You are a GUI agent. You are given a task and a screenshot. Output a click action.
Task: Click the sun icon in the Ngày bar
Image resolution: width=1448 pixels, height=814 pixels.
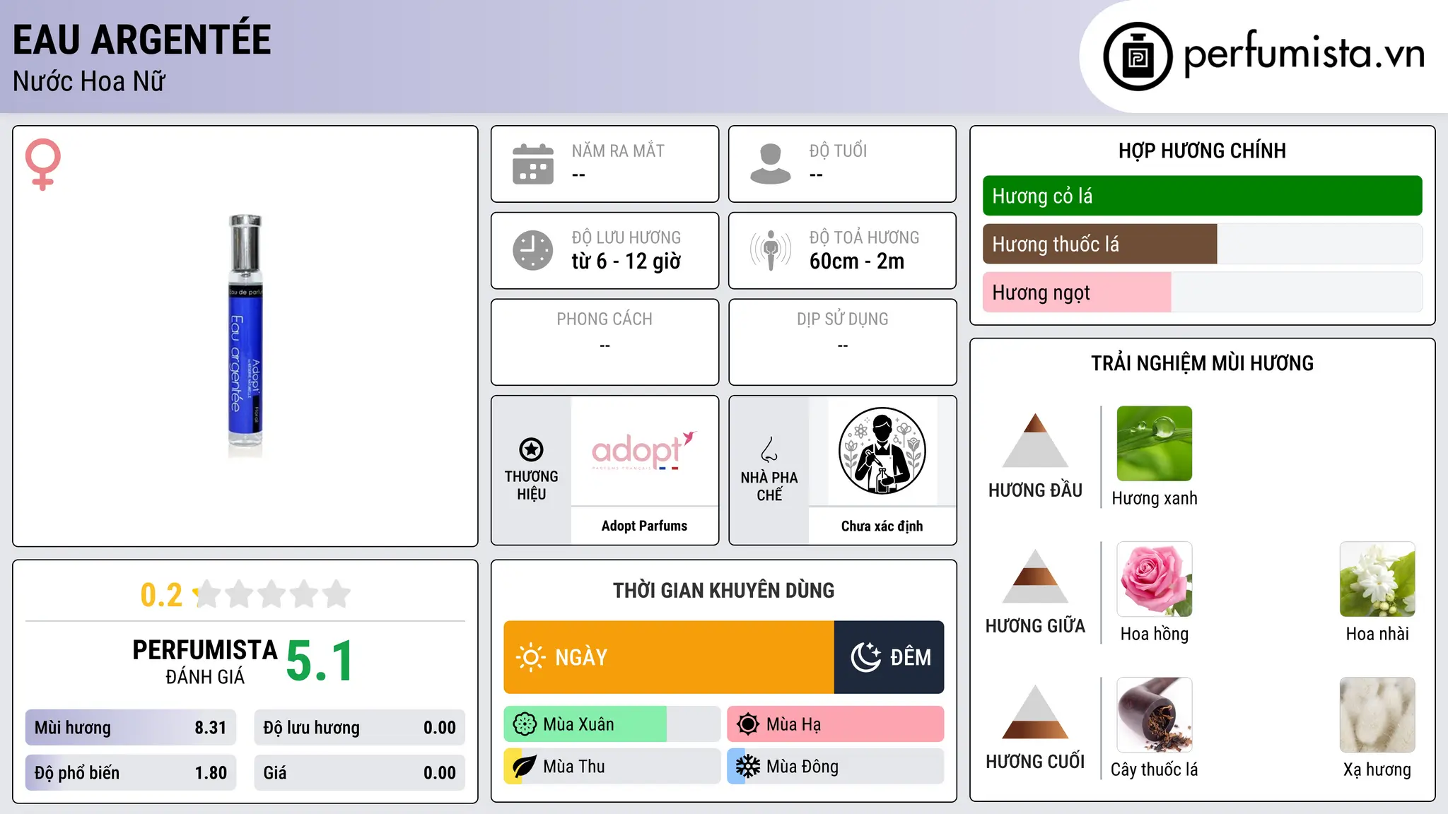[x=531, y=657]
